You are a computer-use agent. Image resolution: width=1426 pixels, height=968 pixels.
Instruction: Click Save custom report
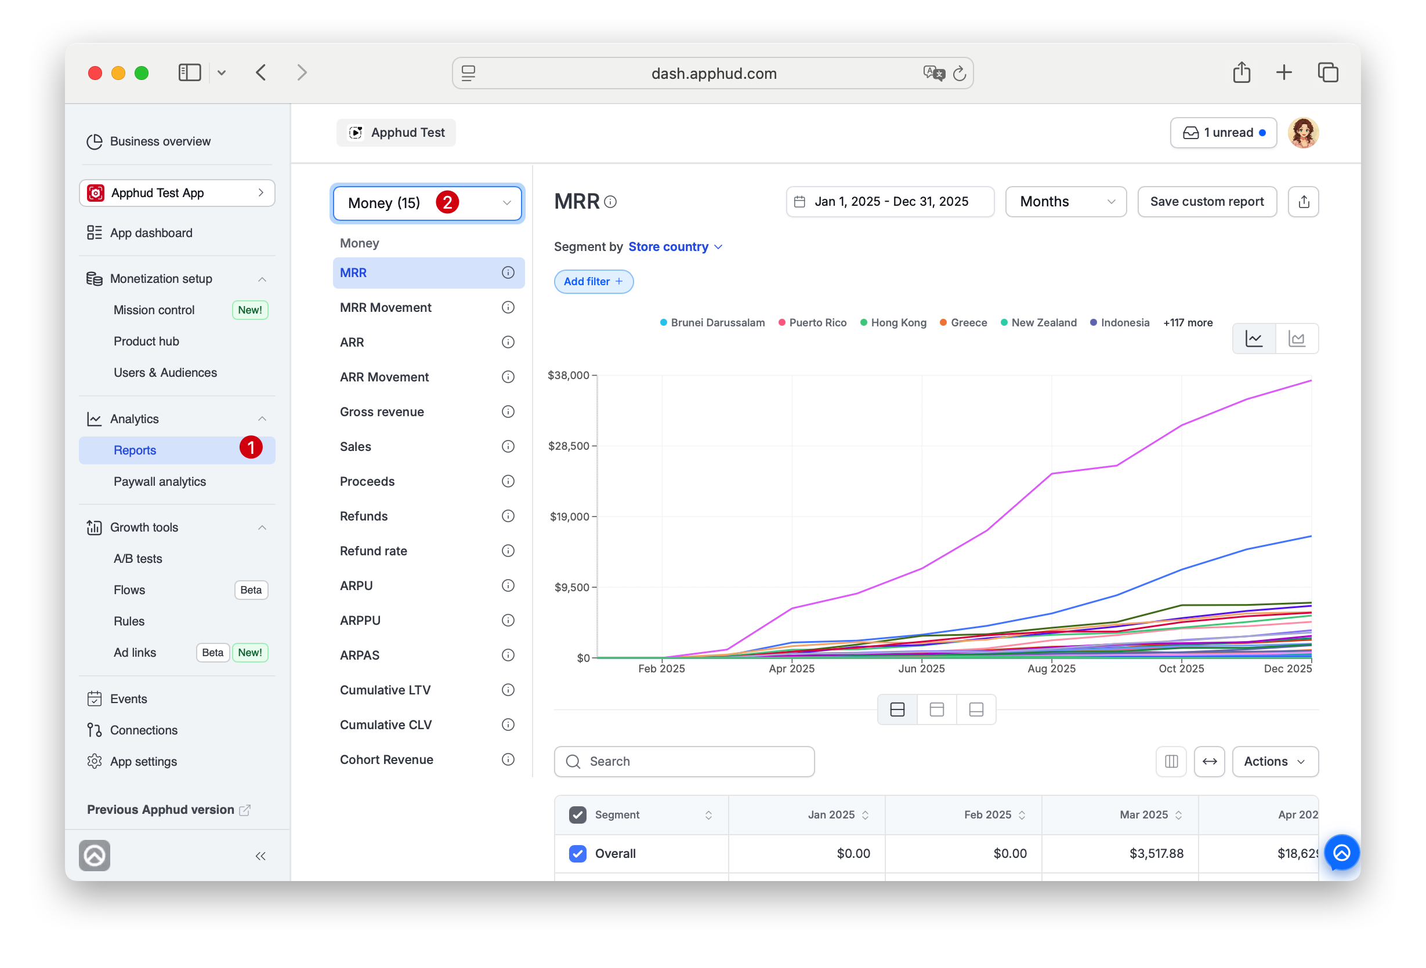tap(1207, 202)
